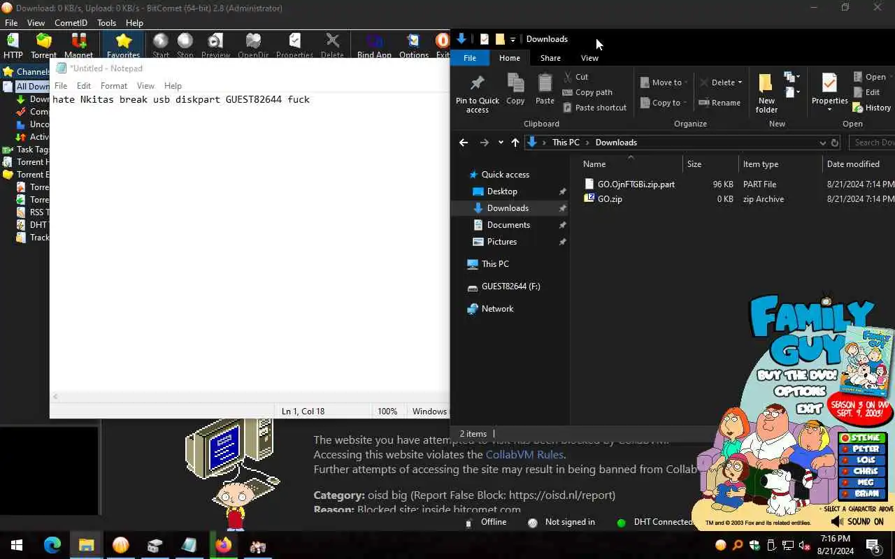Click Edit in the Explorer Open group

(x=866, y=92)
